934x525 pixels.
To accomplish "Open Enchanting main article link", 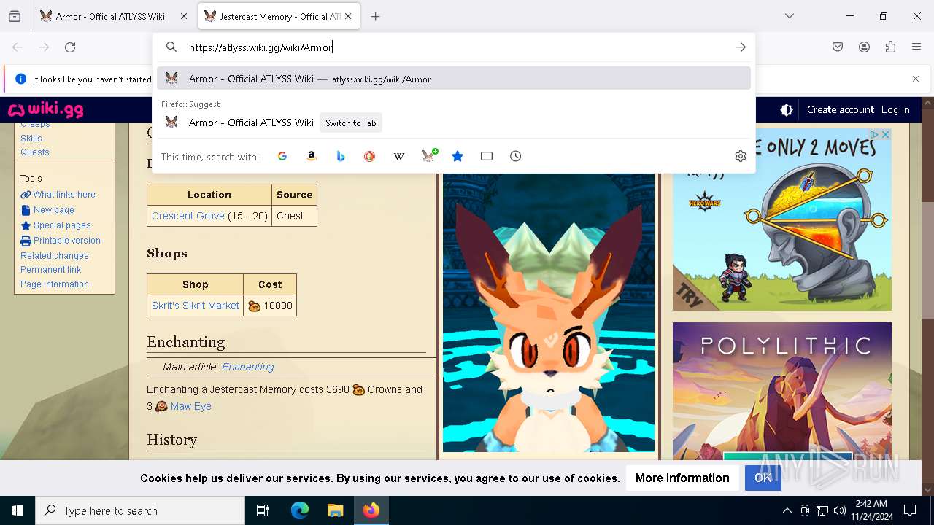I will [248, 367].
